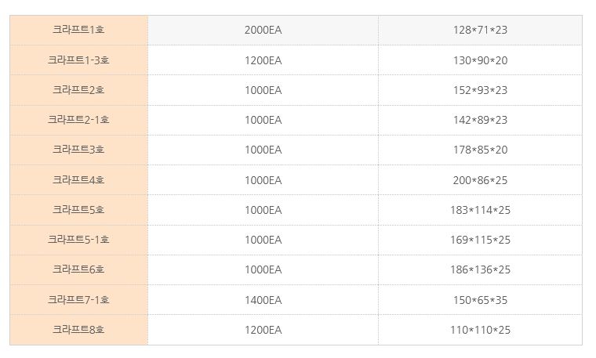Select the 크라프트5호 label
Screen dimensions: 596x358
point(78,210)
